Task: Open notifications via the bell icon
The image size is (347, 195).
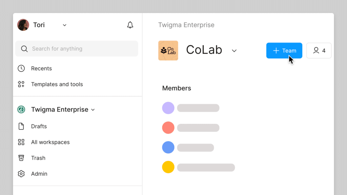Action: pos(130,25)
